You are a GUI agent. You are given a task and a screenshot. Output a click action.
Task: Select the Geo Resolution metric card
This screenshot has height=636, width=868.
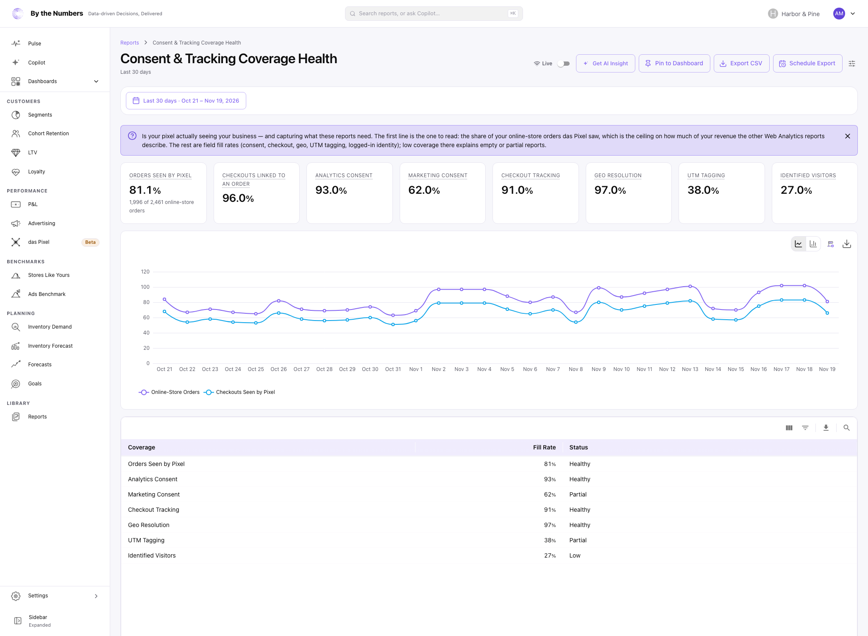(629, 193)
